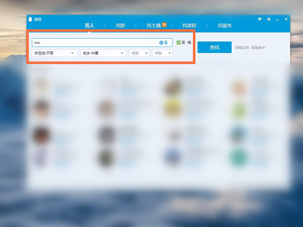Open the feedback speech-bubble icon in title bar
303x227 pixels.
pyautogui.click(x=260, y=19)
